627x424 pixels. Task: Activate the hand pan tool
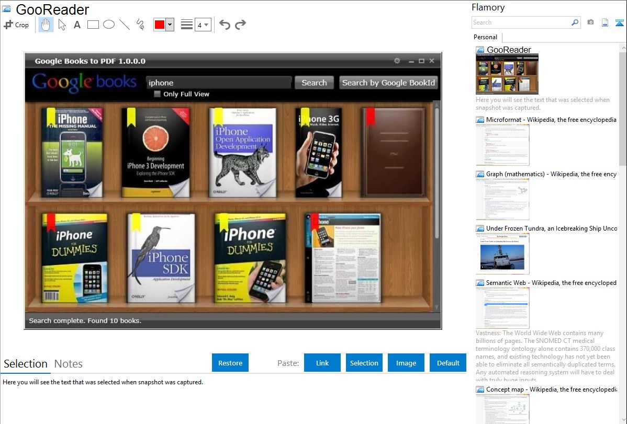click(46, 25)
